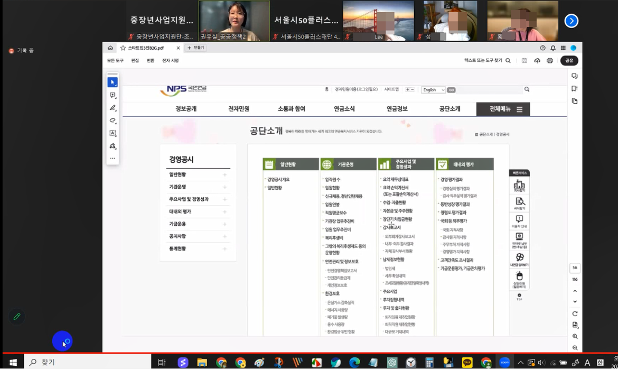
Task: Star the 스타트업3인82G.pdf document tab
Action: tap(123, 48)
